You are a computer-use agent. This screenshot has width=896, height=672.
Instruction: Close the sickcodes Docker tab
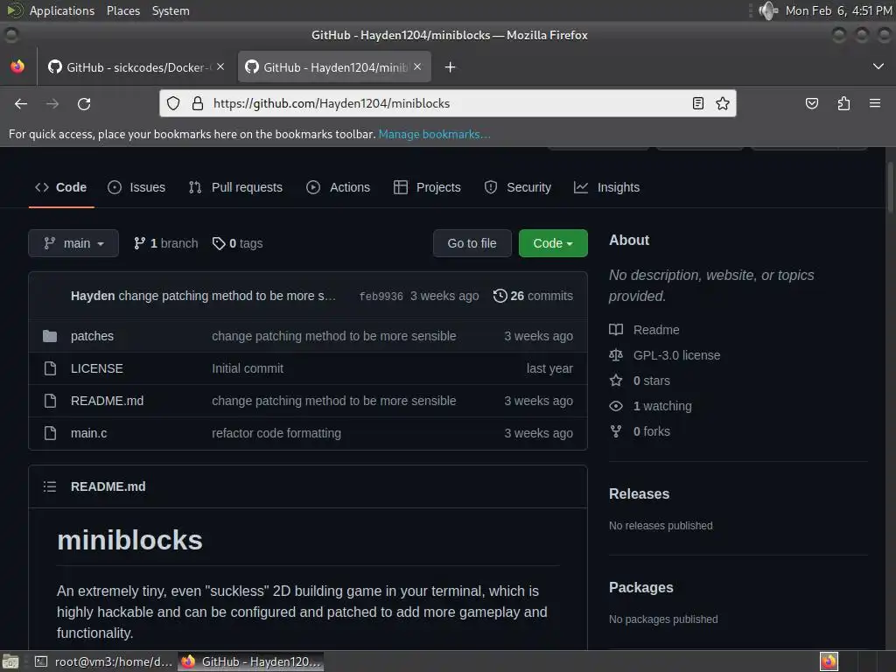pos(220,66)
